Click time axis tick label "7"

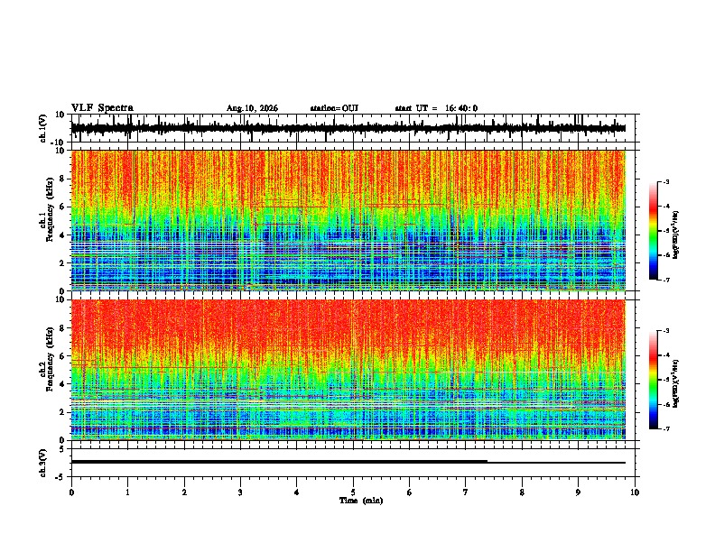coord(466,492)
